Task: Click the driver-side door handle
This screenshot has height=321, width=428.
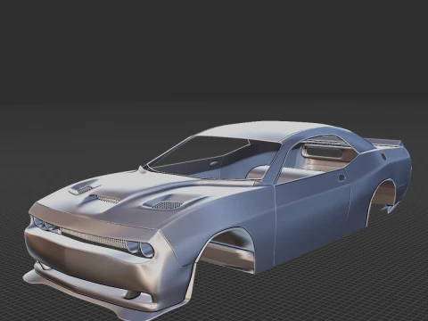Action: coord(342,177)
